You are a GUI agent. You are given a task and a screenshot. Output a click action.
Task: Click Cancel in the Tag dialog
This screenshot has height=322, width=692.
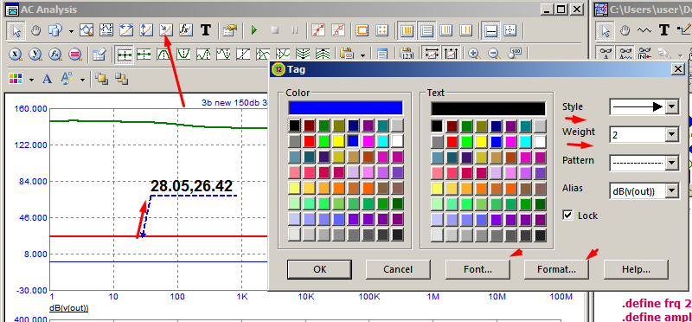click(x=398, y=269)
